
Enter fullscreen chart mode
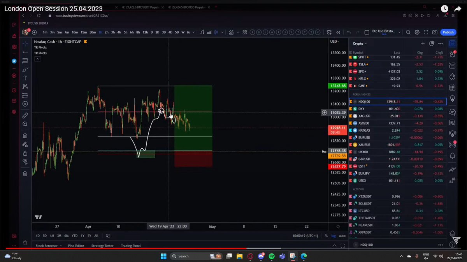426,32
